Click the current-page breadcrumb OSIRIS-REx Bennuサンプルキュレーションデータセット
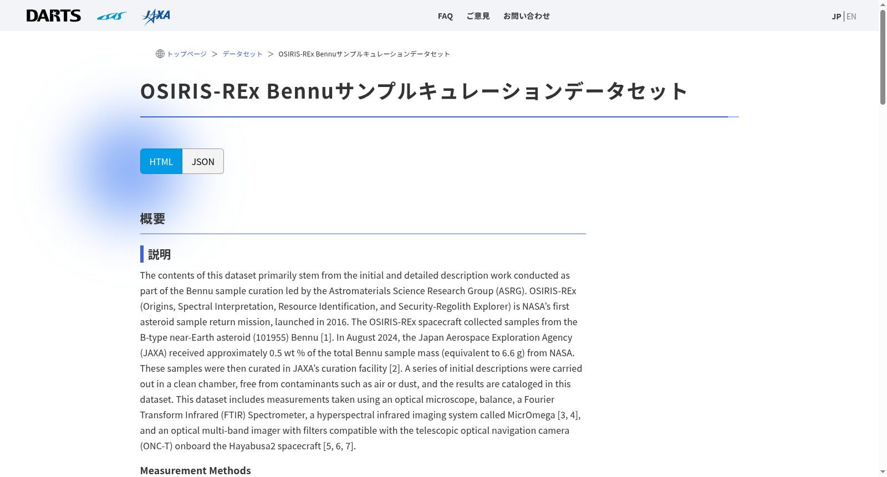887x477 pixels. tap(364, 54)
